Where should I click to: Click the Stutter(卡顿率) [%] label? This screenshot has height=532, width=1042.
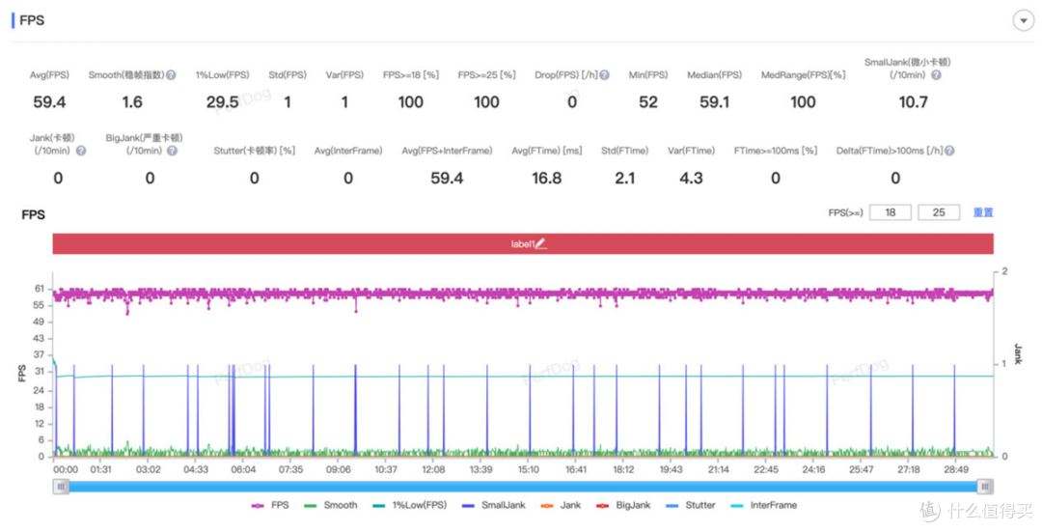click(254, 151)
